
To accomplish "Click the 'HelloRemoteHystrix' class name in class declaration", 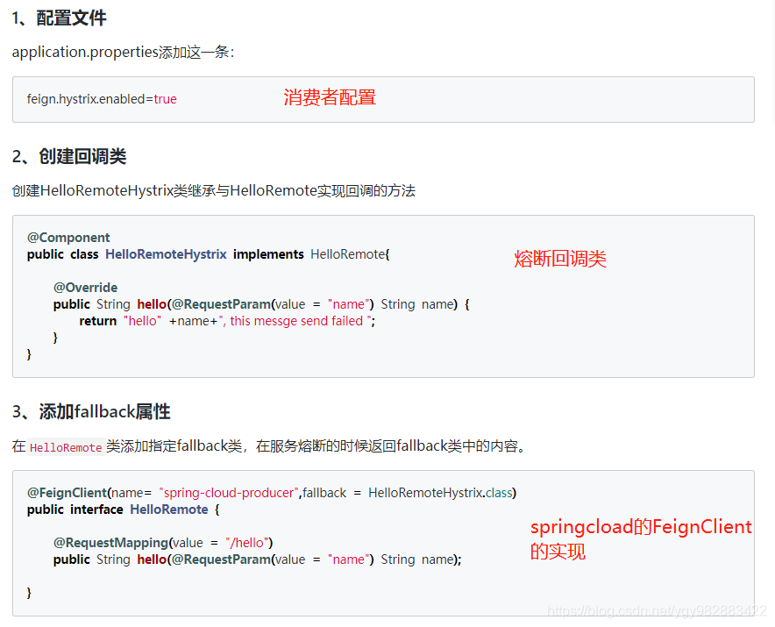I will click(x=166, y=254).
